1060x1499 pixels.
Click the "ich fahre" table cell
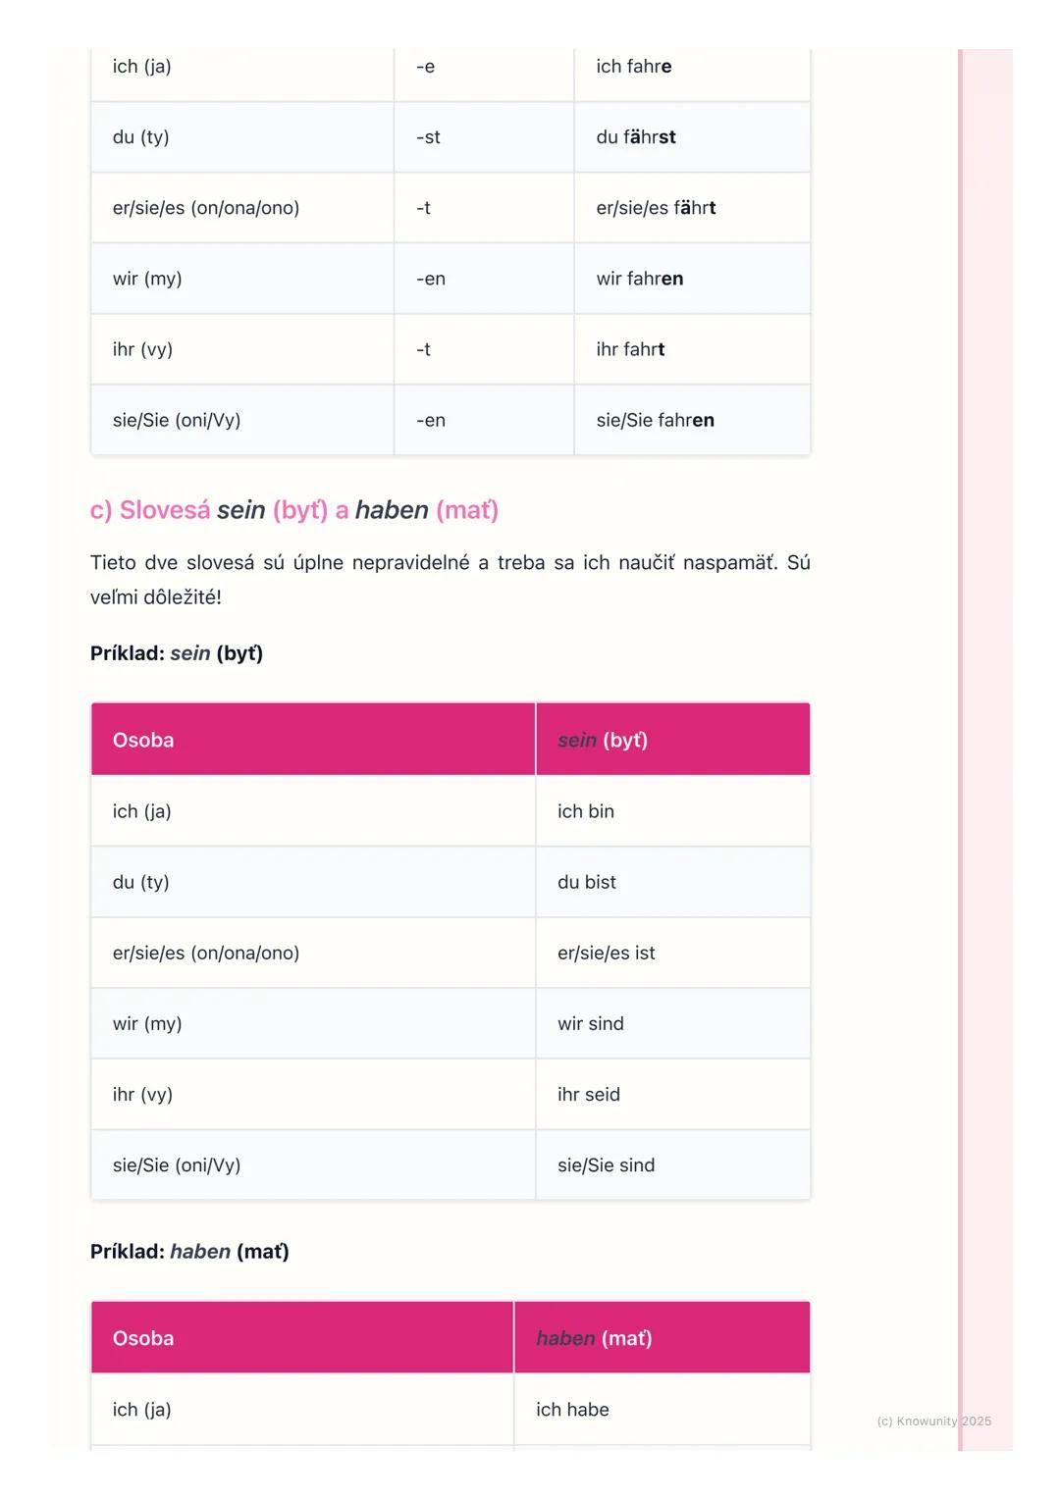634,67
